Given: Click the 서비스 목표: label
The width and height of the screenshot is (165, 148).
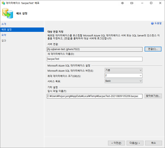Looking at the screenshot, I should click(54, 81).
